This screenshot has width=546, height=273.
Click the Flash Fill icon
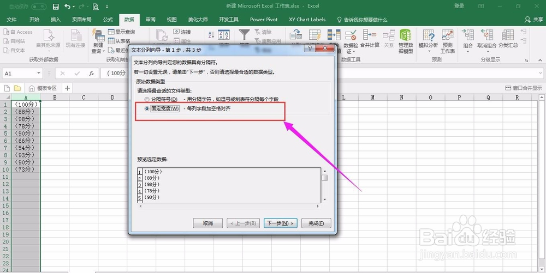click(315, 35)
